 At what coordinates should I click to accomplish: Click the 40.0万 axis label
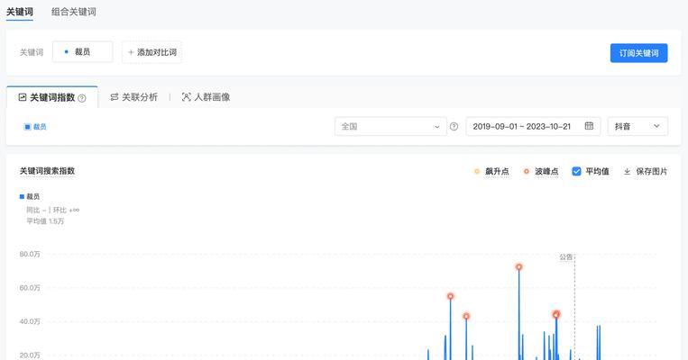point(30,321)
